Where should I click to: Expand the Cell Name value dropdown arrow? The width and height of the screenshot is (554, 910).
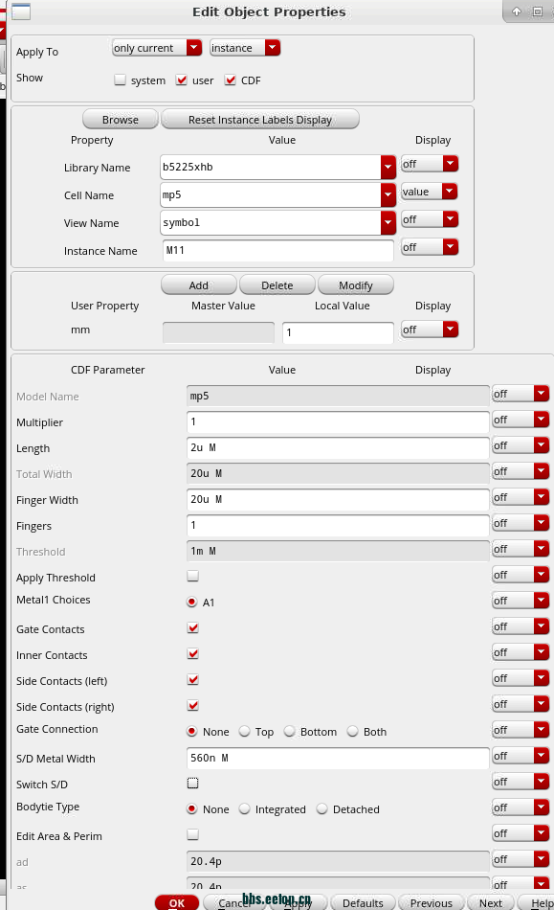tap(388, 195)
